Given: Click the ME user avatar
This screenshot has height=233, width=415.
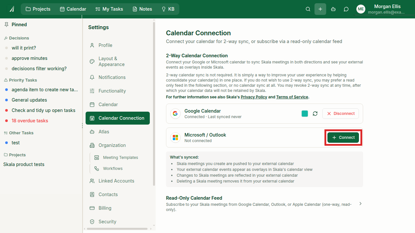Looking at the screenshot, I should pyautogui.click(x=361, y=9).
